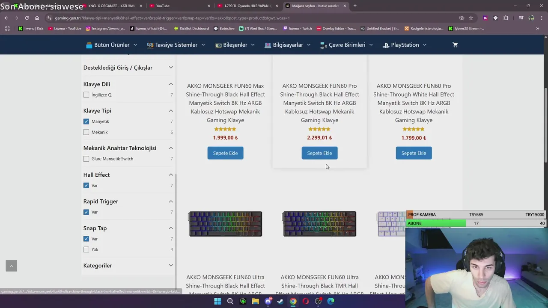
Task: Open a new browser tab
Action: [x=355, y=6]
